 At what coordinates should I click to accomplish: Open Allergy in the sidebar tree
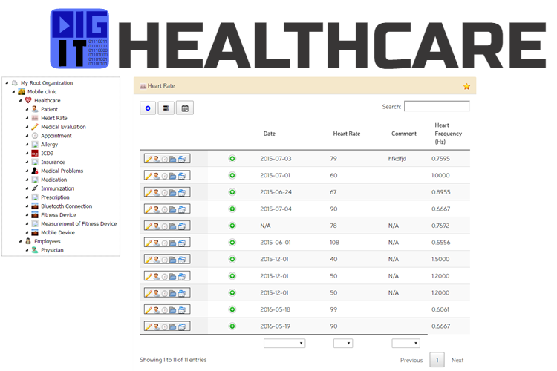(x=49, y=145)
